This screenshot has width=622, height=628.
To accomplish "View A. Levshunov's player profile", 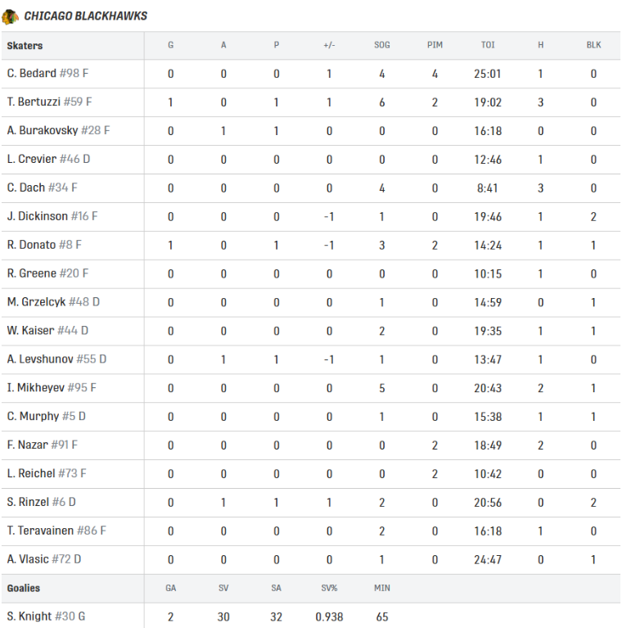I will click(40, 359).
